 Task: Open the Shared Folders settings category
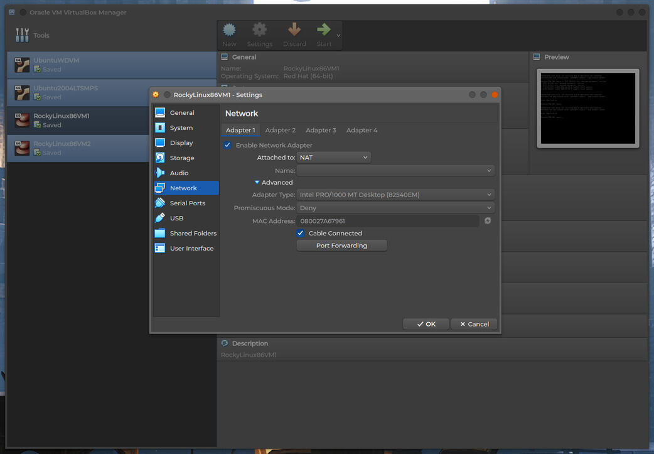pyautogui.click(x=186, y=233)
